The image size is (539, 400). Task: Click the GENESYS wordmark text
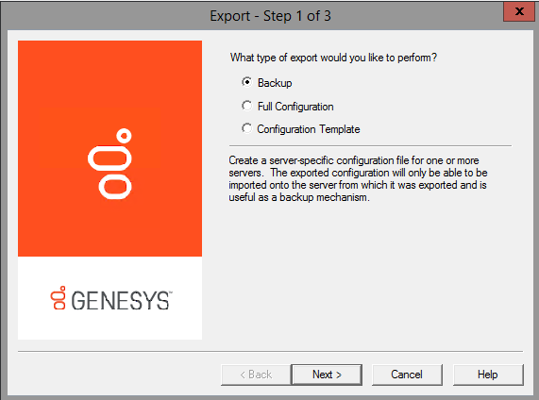coord(120,301)
